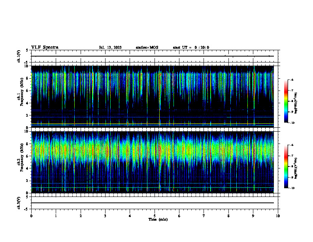313x242 pixels.
Task: Click the time axis tick label "2"
Action: click(x=81, y=216)
